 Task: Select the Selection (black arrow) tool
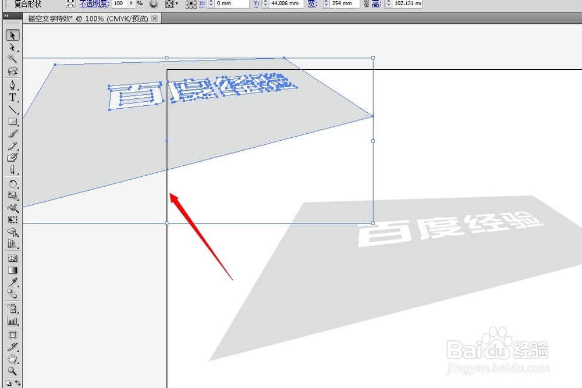(x=13, y=35)
